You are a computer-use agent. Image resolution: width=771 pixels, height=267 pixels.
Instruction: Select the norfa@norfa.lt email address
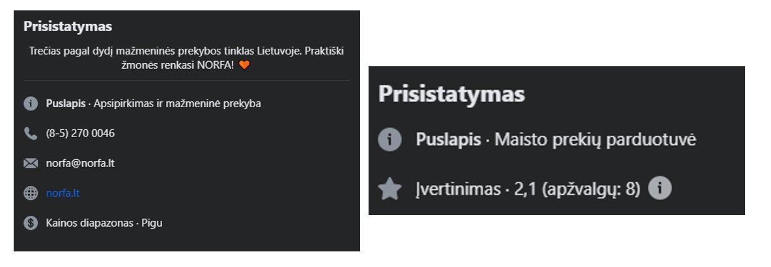[80, 164]
